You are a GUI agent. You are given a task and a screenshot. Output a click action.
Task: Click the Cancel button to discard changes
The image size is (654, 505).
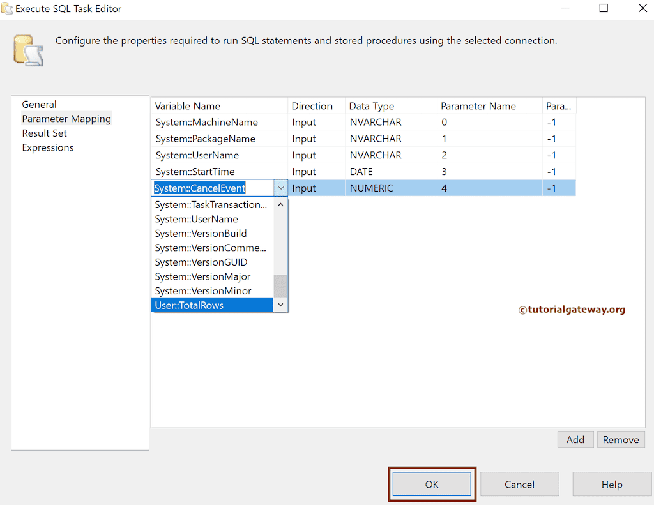pyautogui.click(x=519, y=484)
